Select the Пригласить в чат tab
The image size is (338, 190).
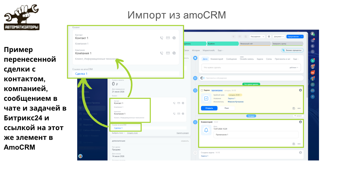tap(283, 59)
